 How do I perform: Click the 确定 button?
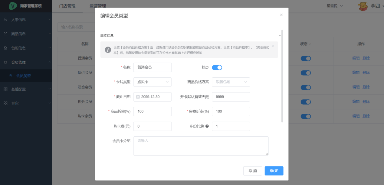click(274, 171)
